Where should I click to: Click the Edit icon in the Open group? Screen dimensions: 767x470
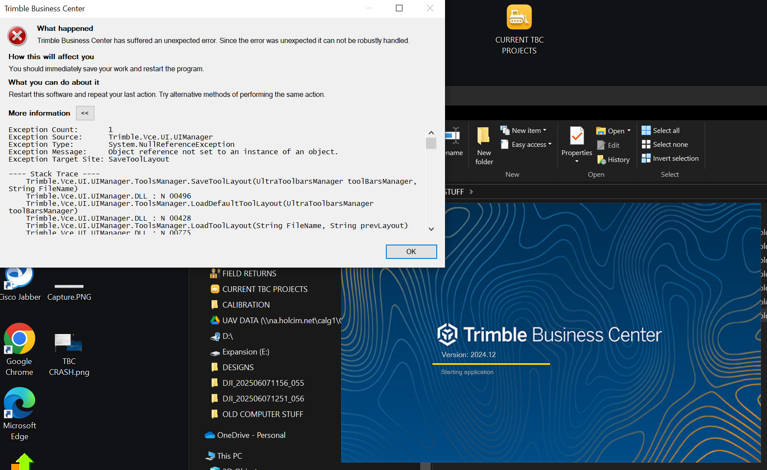pyautogui.click(x=610, y=145)
